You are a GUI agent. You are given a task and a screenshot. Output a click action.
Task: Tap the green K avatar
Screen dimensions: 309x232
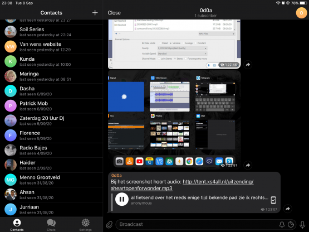(x=11, y=61)
